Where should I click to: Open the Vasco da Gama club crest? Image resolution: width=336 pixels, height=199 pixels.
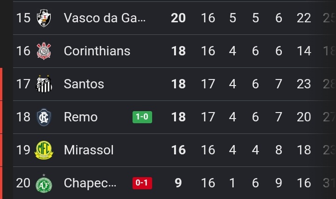pos(44,18)
